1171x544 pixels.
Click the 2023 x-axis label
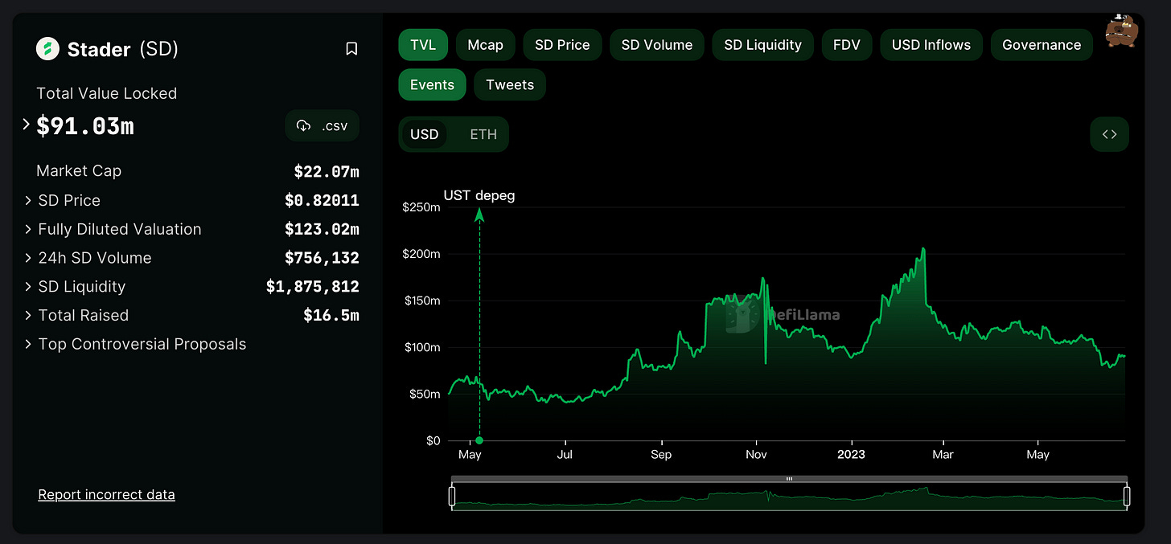click(x=851, y=455)
